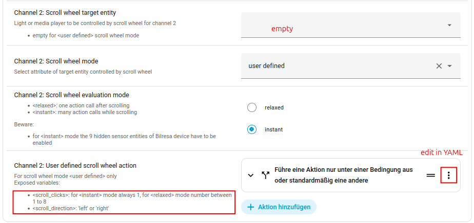474x223 pixels.
Task: Clear the scroll wheel mode selection
Action: tap(439, 66)
